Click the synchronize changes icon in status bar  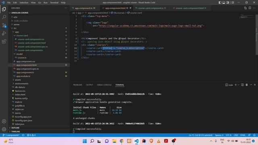click(23, 135)
